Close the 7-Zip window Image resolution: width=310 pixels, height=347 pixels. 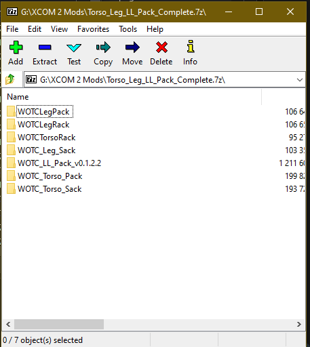(x=290, y=12)
